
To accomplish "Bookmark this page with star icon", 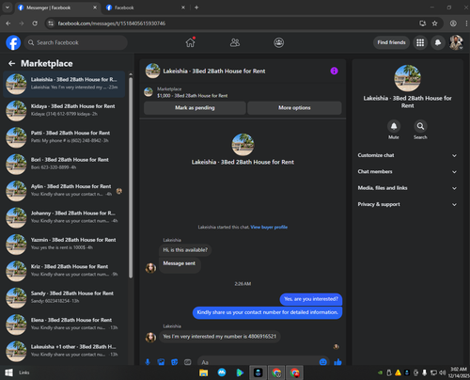I will click(434, 24).
